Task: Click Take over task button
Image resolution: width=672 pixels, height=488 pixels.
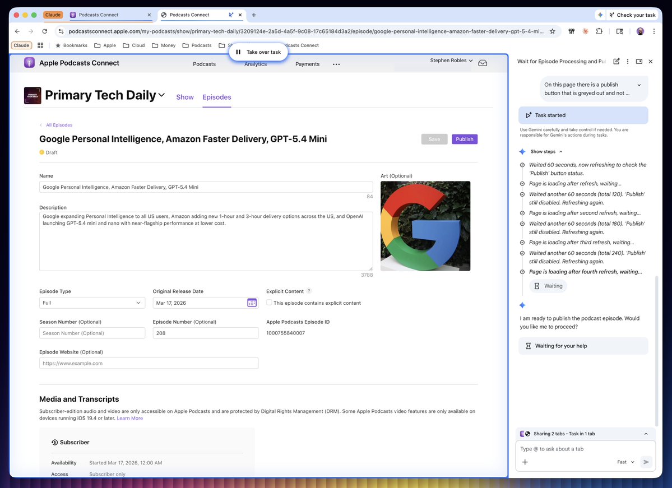Action: click(258, 52)
